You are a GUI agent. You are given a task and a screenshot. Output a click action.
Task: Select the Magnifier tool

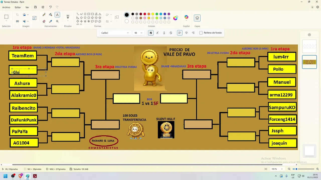click(x=57, y=21)
